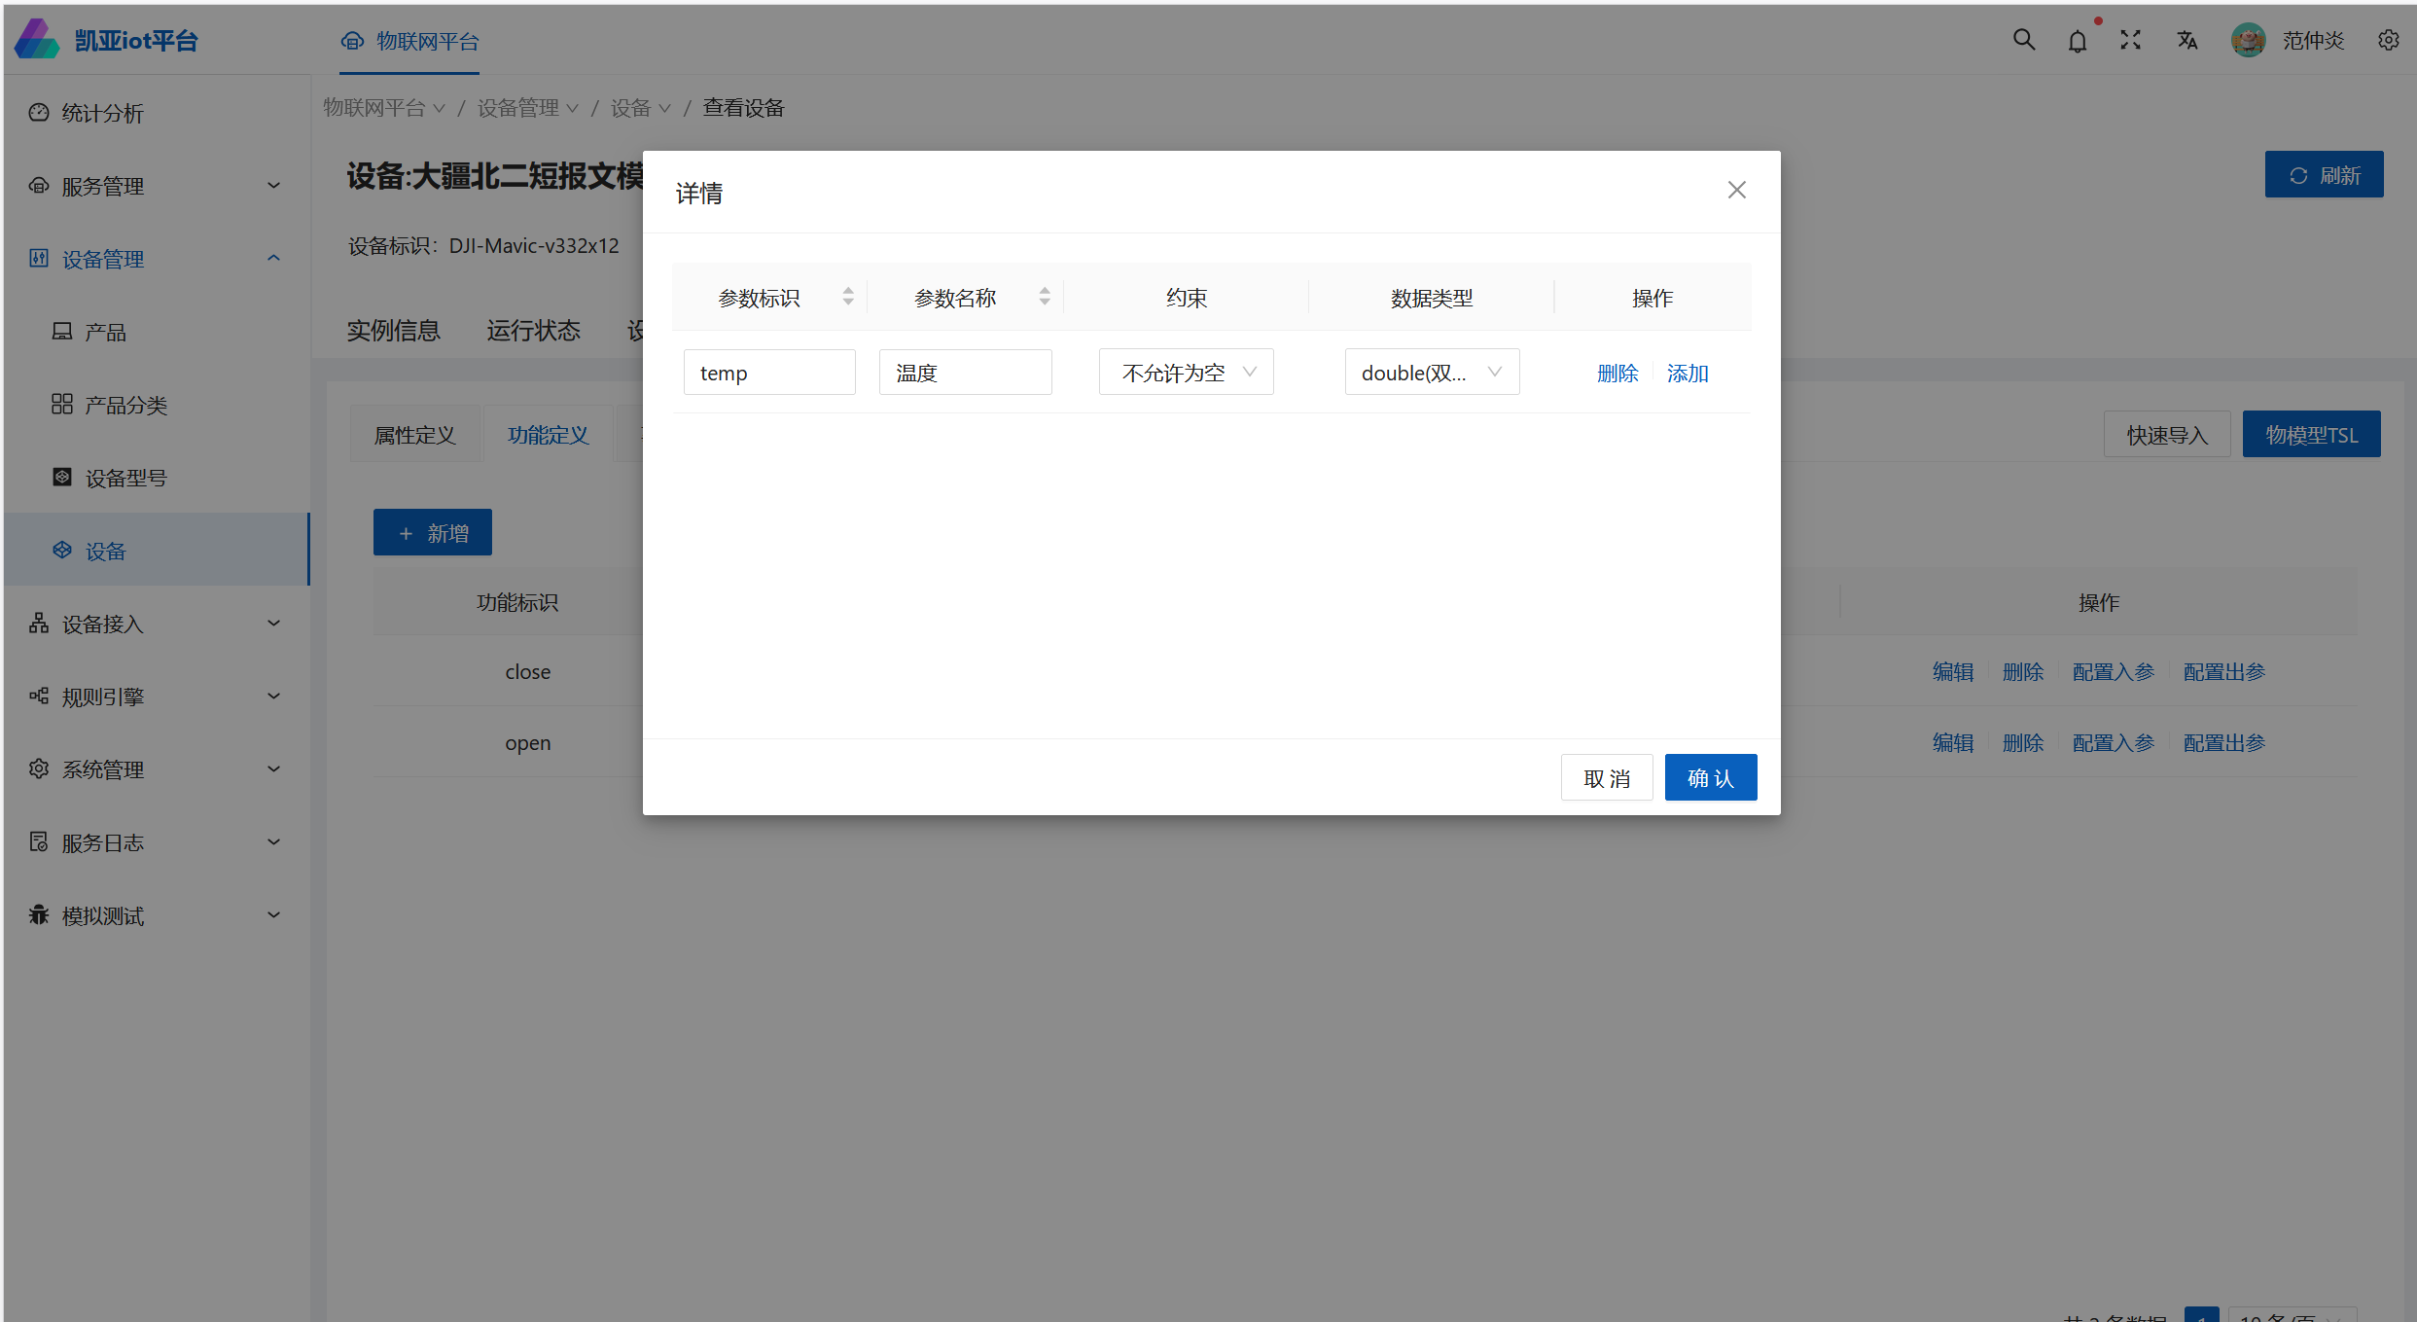This screenshot has height=1322, width=2417.
Task: Click user avatar 范仲炎
Action: [x=2248, y=40]
